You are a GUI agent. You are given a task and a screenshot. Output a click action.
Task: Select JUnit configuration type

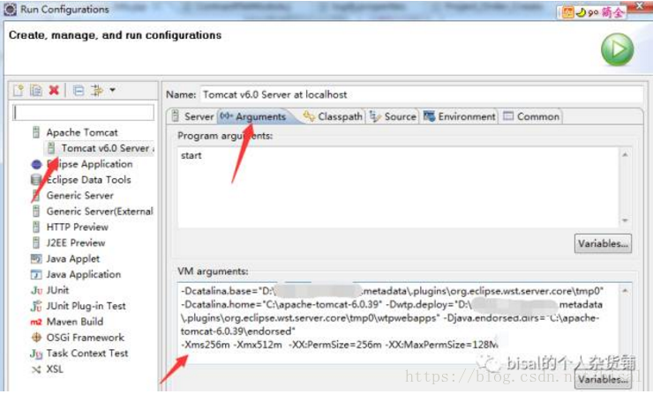(58, 290)
